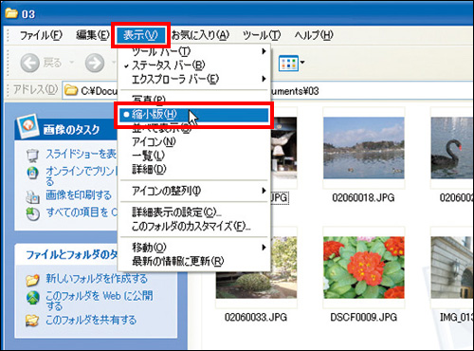Select the DSCF0009.JPG red flowers thumbnail
The width and height of the screenshot is (474, 351).
[x=364, y=268]
